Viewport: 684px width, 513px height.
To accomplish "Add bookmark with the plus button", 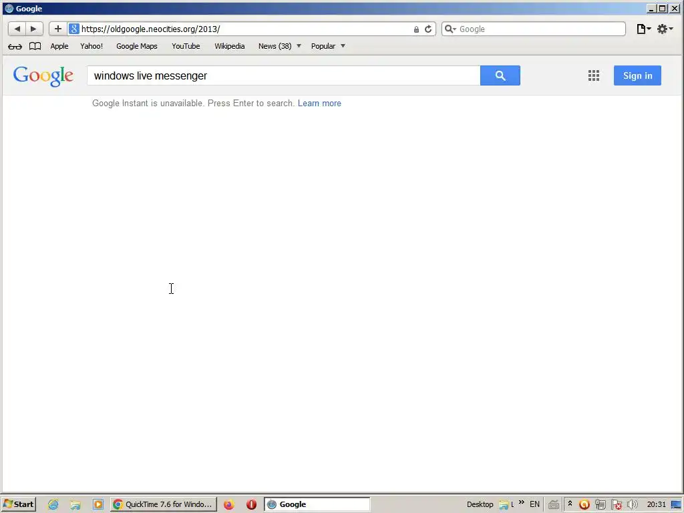I will click(x=57, y=29).
